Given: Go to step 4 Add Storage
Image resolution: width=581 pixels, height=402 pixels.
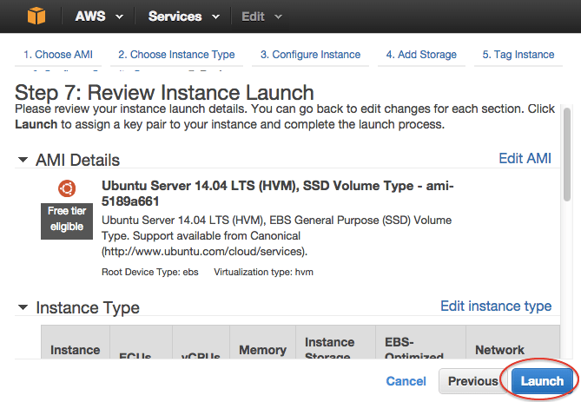Looking at the screenshot, I should point(421,55).
